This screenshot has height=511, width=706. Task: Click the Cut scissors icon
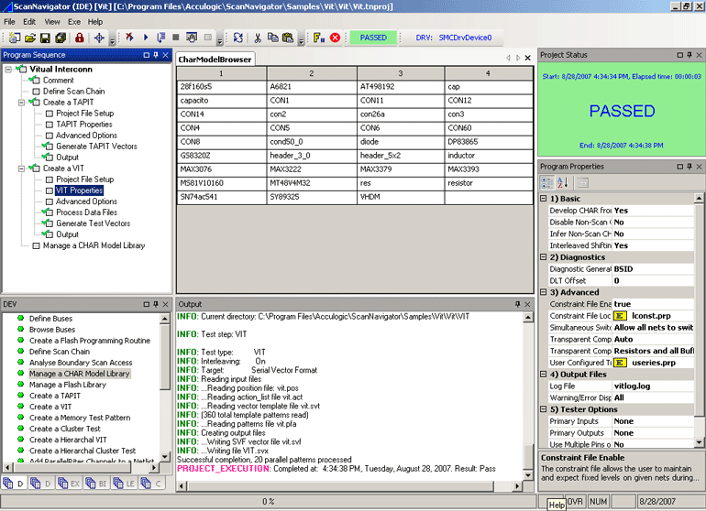[x=258, y=38]
